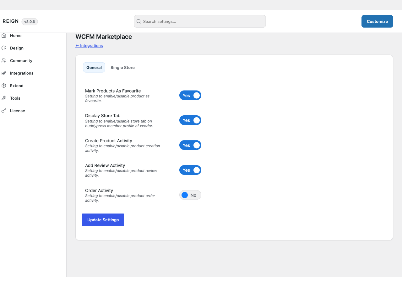Click the Display Store Tab label
Viewport: 402px width, 282px height.
point(103,116)
